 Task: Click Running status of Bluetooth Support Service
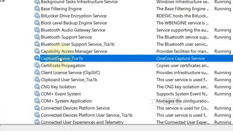pos(222,37)
